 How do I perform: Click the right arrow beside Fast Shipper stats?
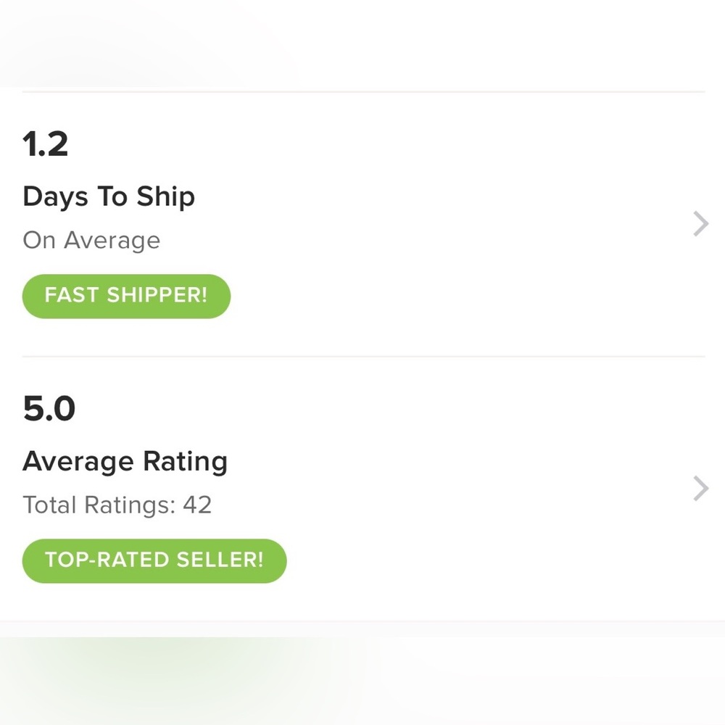pos(700,223)
